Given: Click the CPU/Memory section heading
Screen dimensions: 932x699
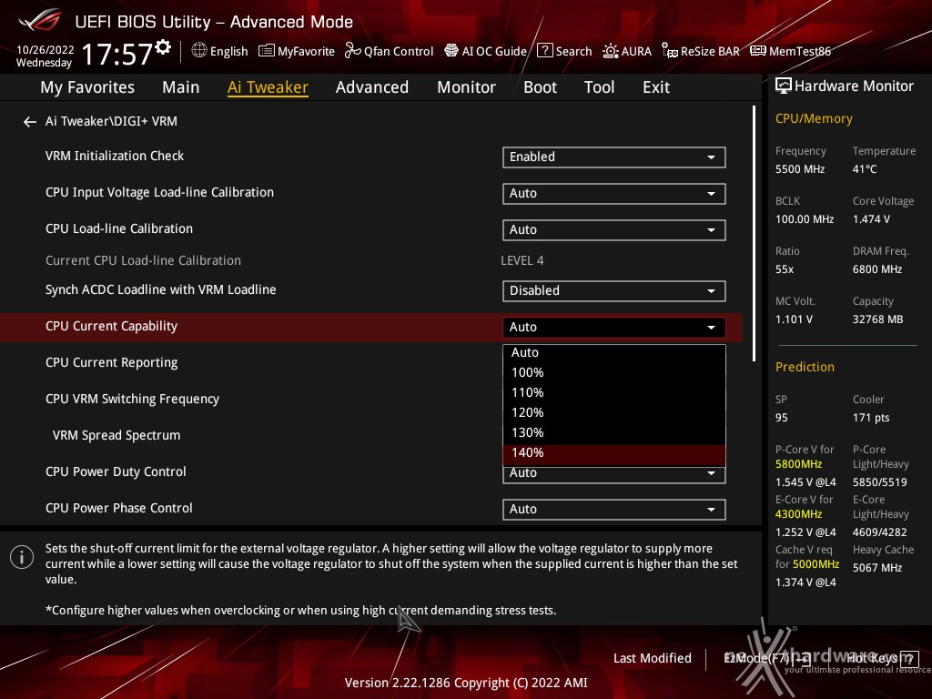Looking at the screenshot, I should pyautogui.click(x=814, y=119).
